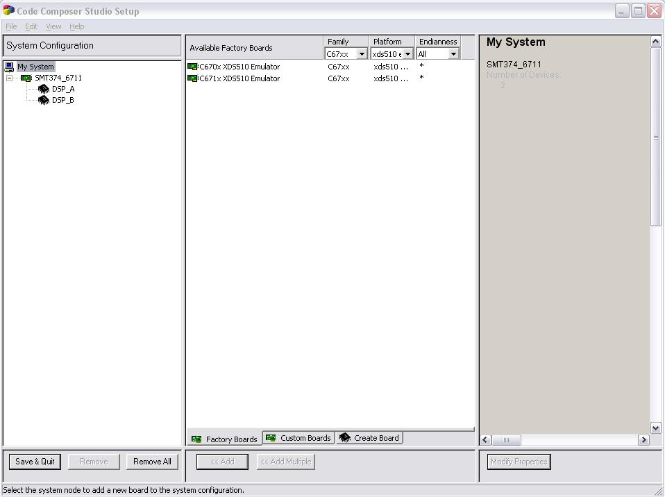Select C670x XDS510 Emulator row
Image resolution: width=665 pixels, height=497 pixels.
click(x=330, y=67)
